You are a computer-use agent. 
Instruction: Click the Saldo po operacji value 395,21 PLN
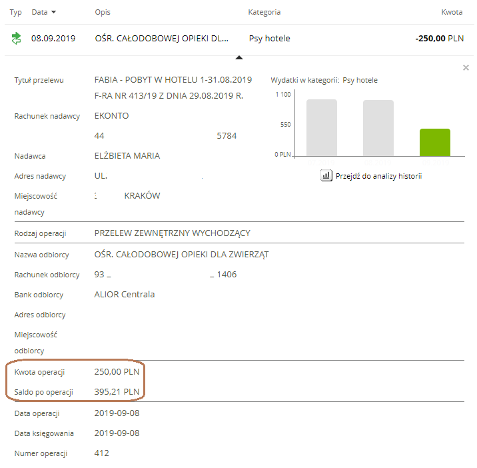(117, 391)
